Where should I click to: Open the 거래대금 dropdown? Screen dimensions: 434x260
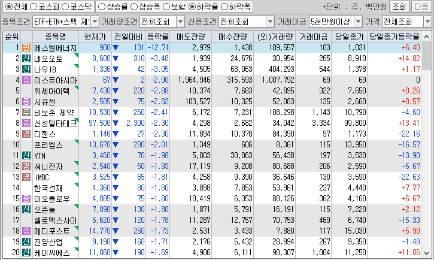pyautogui.click(x=358, y=22)
